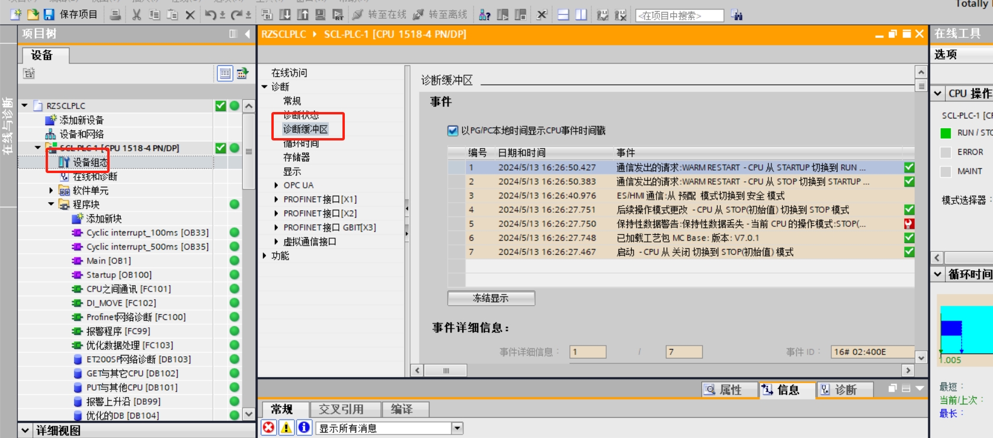The image size is (993, 438).
Task: Click the 冻结显示 freeze display button
Action: tap(491, 298)
